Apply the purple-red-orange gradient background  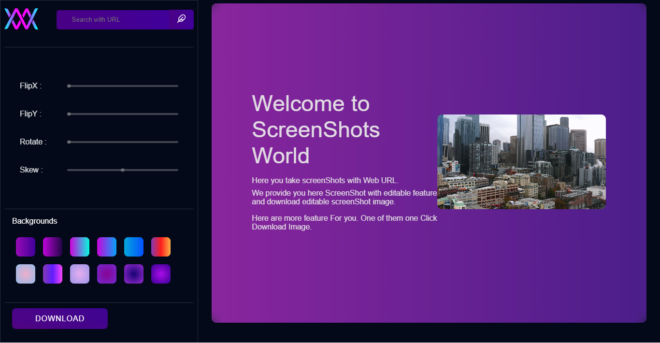click(x=161, y=247)
